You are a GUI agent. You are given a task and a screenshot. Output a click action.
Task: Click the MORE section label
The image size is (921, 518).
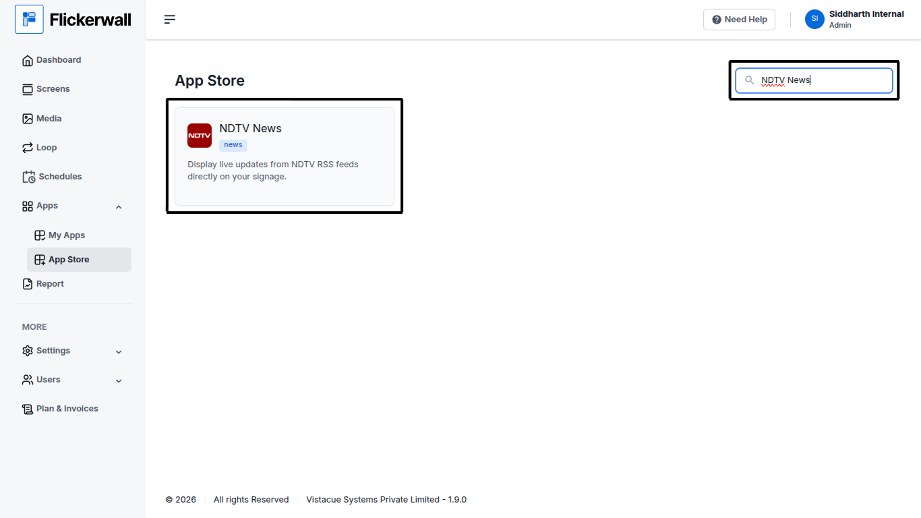[34, 327]
